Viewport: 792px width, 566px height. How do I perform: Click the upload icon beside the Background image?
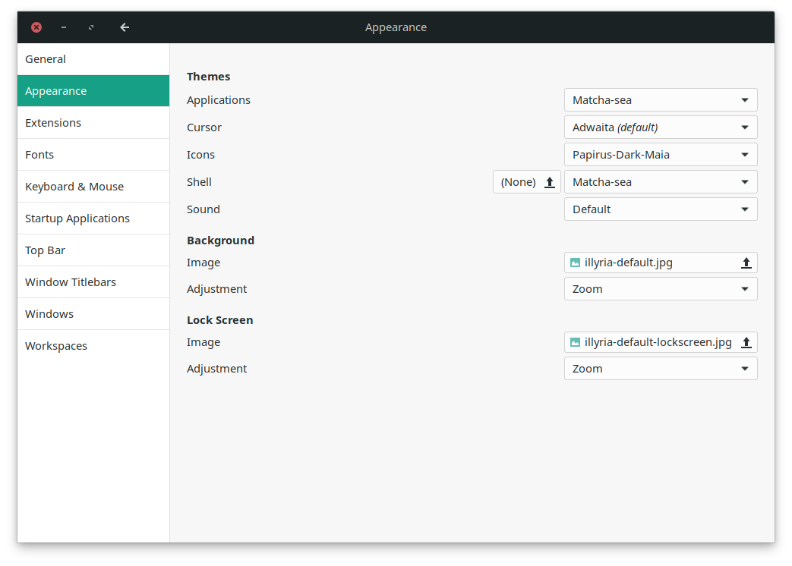pos(746,262)
